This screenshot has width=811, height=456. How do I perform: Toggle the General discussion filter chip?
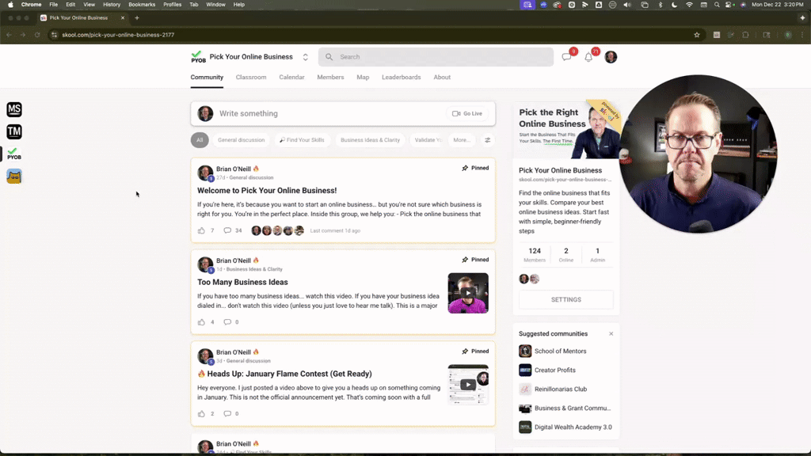(241, 140)
